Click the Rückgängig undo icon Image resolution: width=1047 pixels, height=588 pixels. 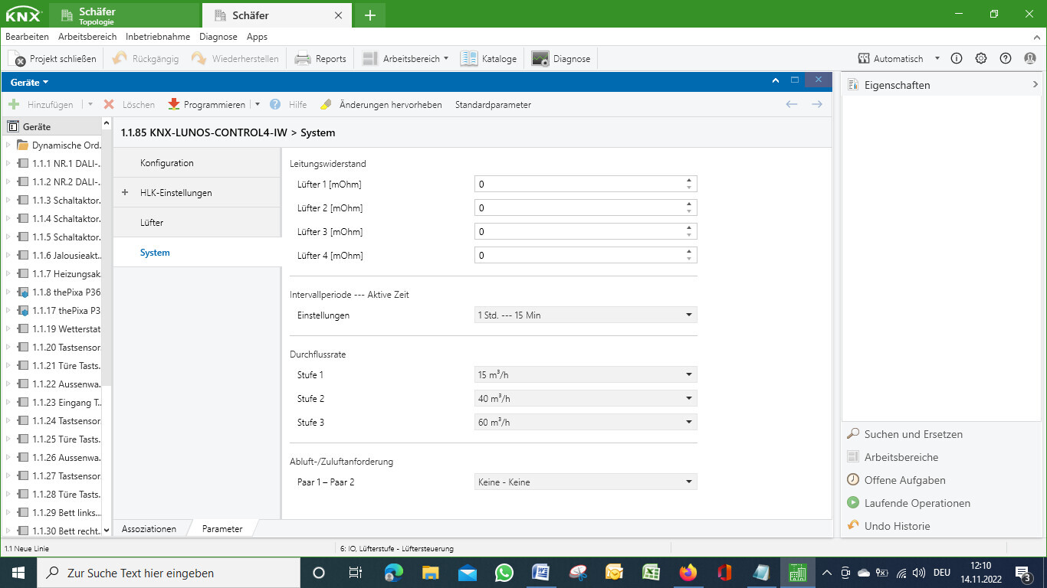click(120, 58)
